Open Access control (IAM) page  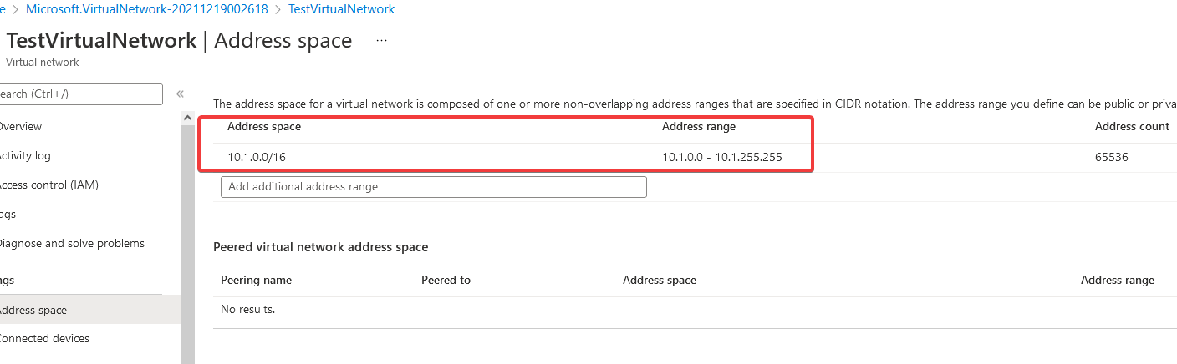(x=48, y=185)
